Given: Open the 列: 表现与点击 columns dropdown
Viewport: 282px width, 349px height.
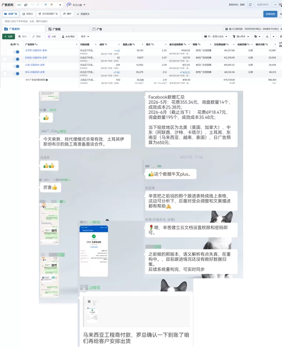Looking at the screenshot, I should pyautogui.click(x=216, y=37).
